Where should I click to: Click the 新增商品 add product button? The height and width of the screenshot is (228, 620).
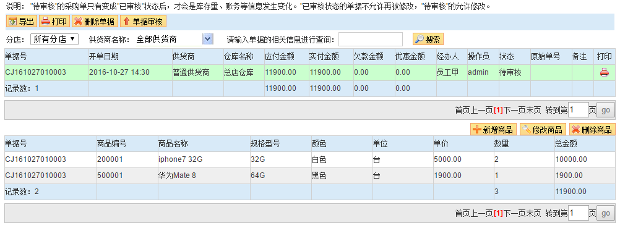(494, 130)
